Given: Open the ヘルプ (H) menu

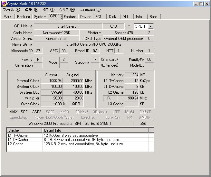Looking at the screenshot, I should click(67, 10).
